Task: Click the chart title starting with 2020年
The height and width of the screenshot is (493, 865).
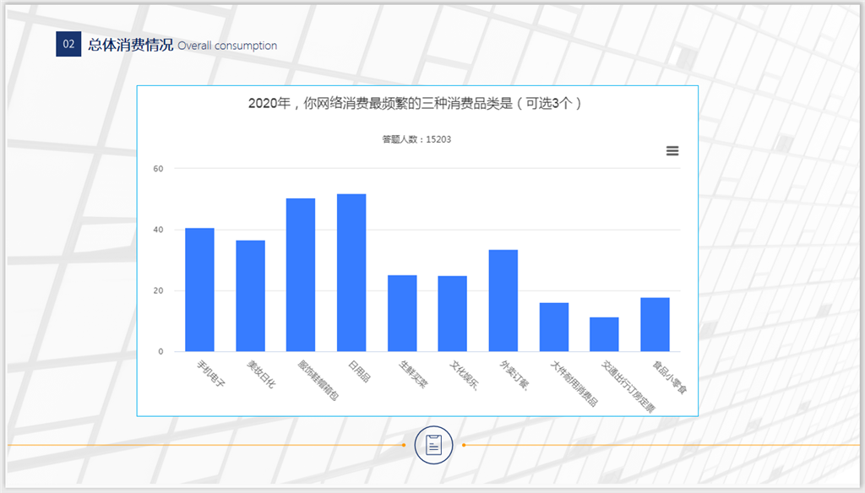Action: [416, 103]
